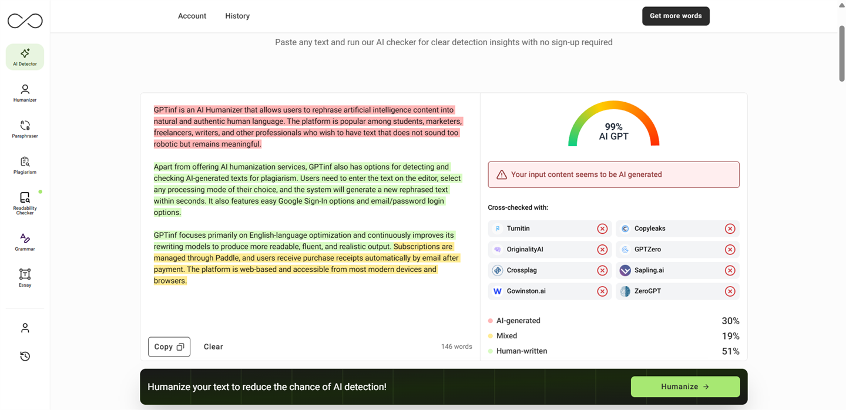
Task: Click inside the green-highlighted second paragraph
Action: (x=307, y=189)
